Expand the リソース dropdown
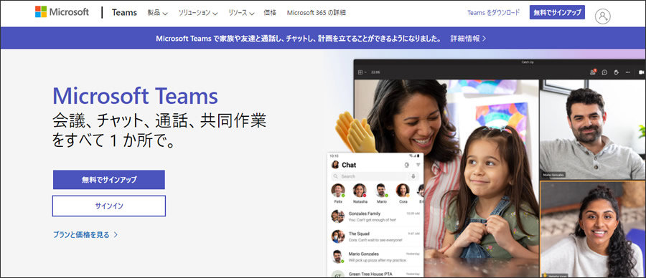The height and width of the screenshot is (278, 646). 241,13
